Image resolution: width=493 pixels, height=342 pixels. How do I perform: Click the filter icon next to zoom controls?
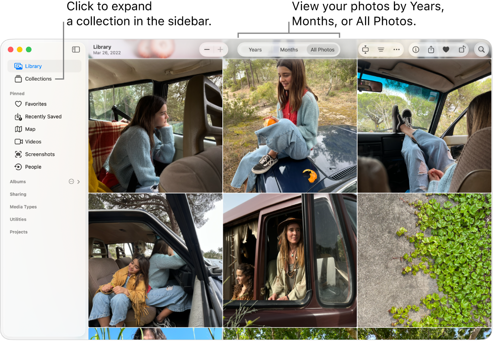coord(381,50)
